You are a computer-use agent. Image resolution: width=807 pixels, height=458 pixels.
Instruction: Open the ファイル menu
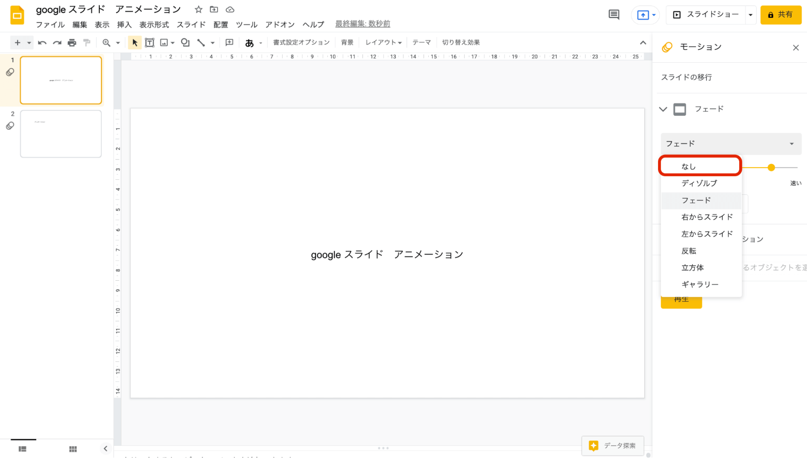point(50,25)
